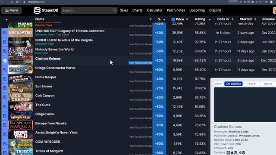This screenshot has width=276, height=155.
Task: Toggle wishlist icon for ENDER LILIES row
Action: pyautogui.click(x=5, y=42)
